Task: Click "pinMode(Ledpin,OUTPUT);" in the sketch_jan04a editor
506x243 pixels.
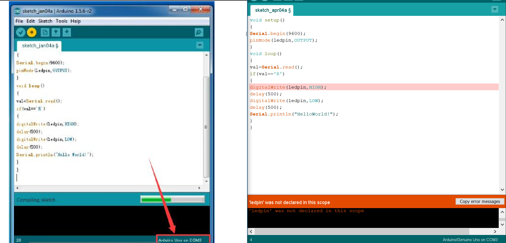Action: [x=44, y=70]
